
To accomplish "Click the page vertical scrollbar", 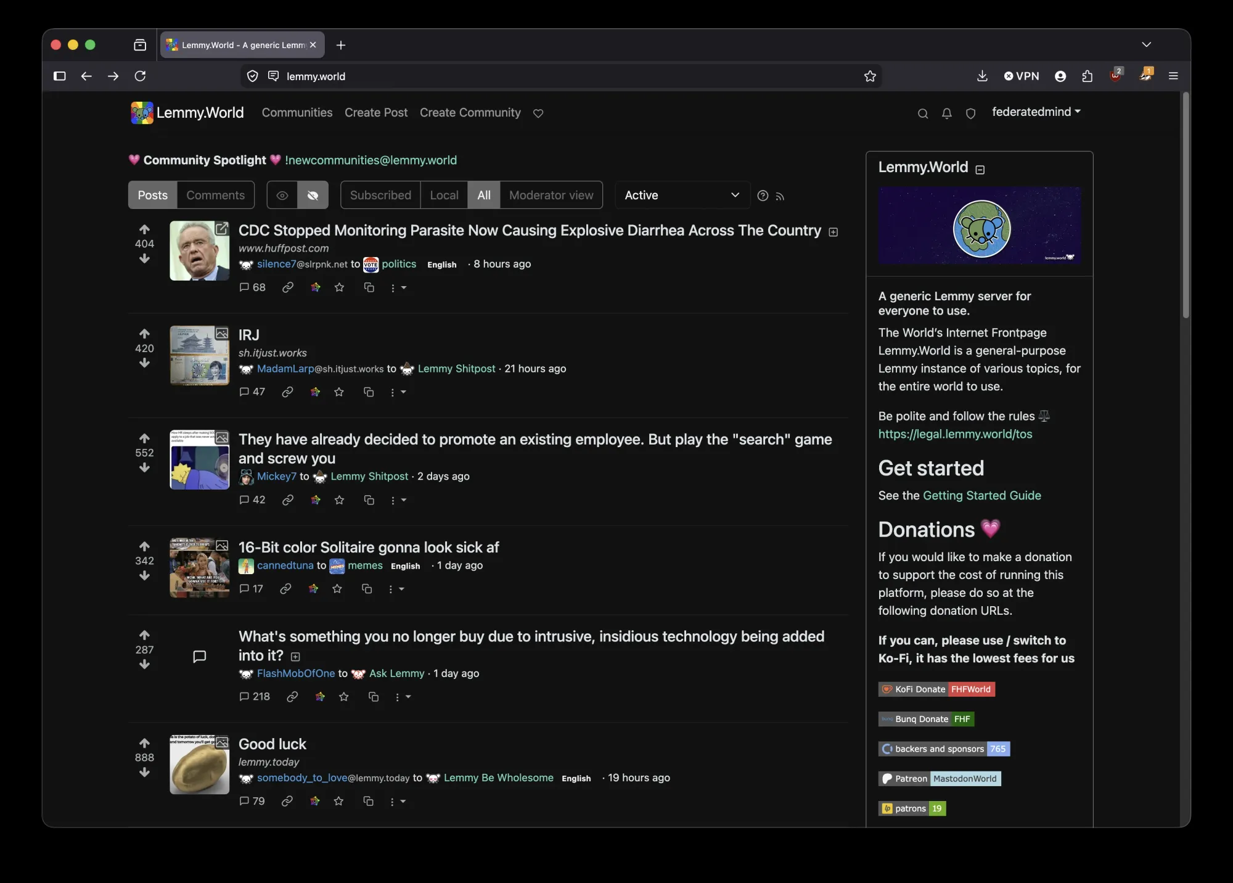I will pyautogui.click(x=1186, y=206).
